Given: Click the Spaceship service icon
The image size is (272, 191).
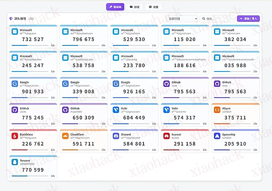Looking at the screenshot, I should [x=217, y=136].
